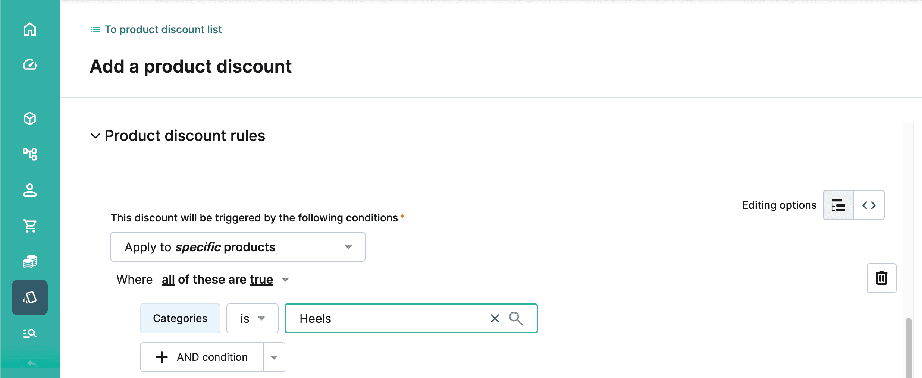
Task: Open 'Apply to specific products' dropdown
Action: click(x=238, y=247)
